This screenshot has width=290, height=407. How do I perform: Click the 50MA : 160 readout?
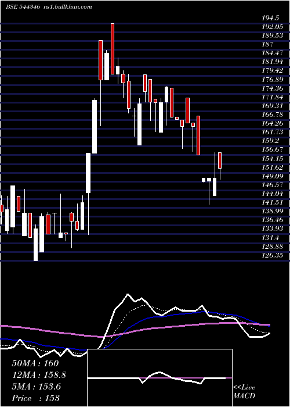point(35,363)
